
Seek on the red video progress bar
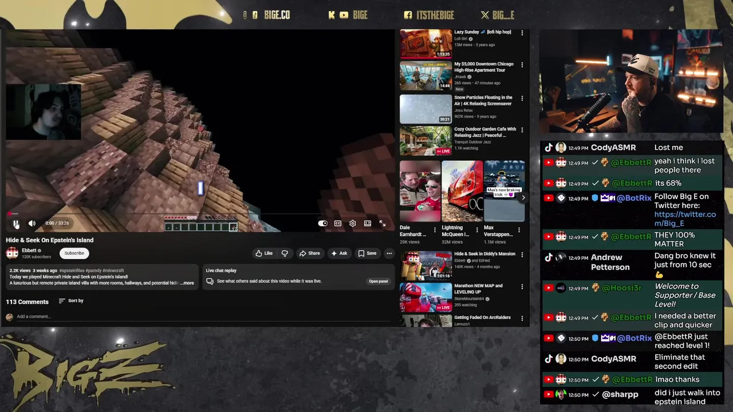click(200, 214)
